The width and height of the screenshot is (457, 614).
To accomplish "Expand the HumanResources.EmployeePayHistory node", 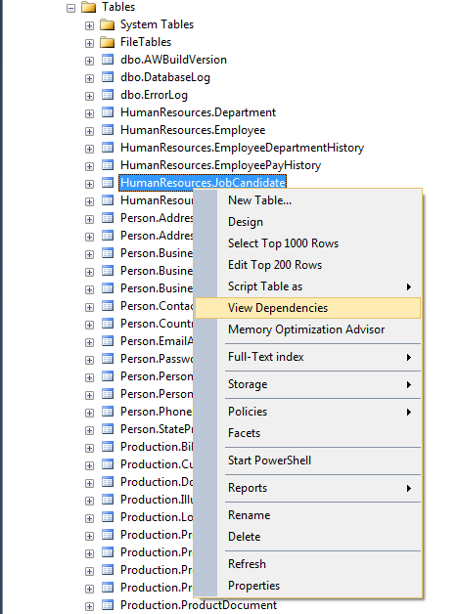I will [89, 166].
